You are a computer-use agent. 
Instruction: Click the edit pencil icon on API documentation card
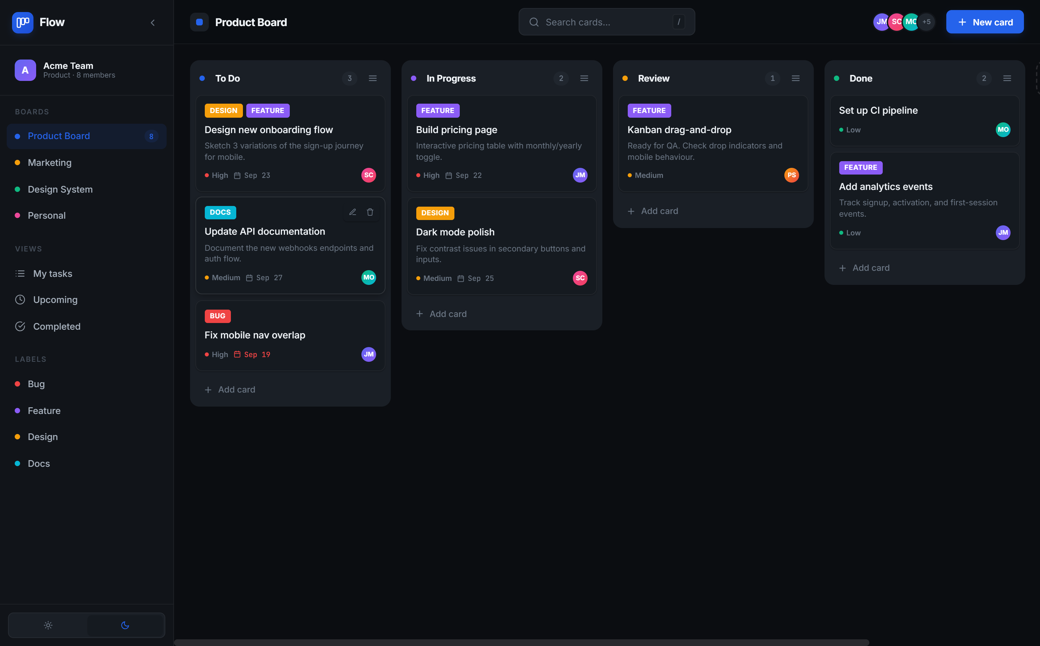tap(353, 212)
